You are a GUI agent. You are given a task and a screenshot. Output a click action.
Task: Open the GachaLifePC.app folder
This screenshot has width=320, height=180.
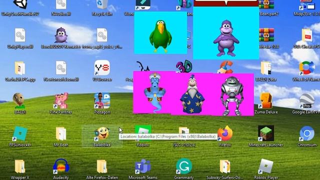pos(20,68)
